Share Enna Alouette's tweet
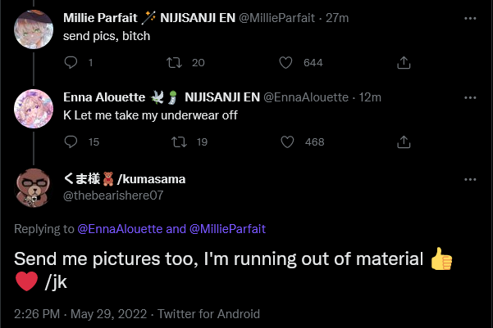 click(404, 142)
